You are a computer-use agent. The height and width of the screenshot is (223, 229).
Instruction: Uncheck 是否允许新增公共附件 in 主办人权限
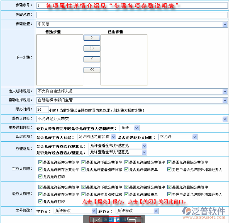pos(40,162)
